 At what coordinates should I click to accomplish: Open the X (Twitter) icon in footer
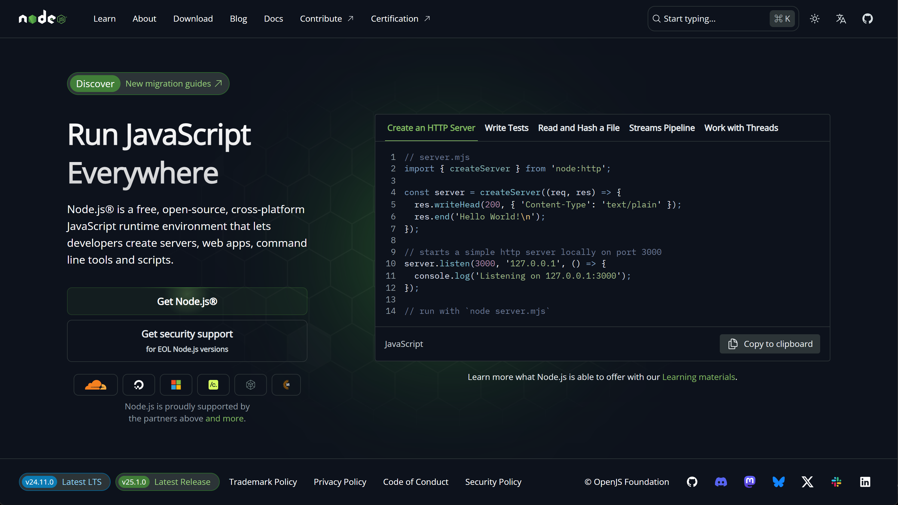(x=807, y=482)
